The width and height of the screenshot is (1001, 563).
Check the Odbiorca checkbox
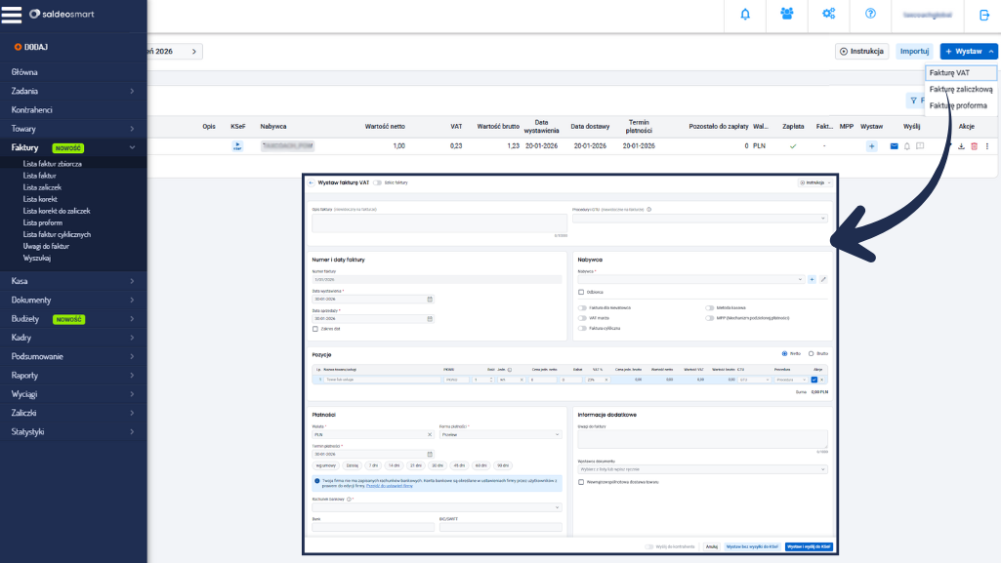click(x=581, y=292)
